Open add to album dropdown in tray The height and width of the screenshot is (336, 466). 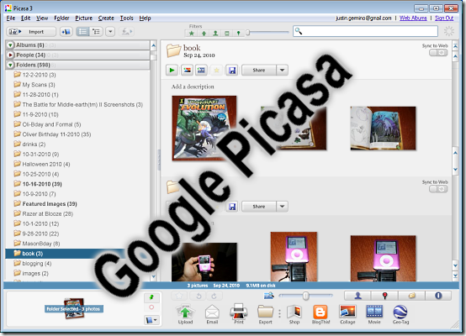click(x=152, y=320)
